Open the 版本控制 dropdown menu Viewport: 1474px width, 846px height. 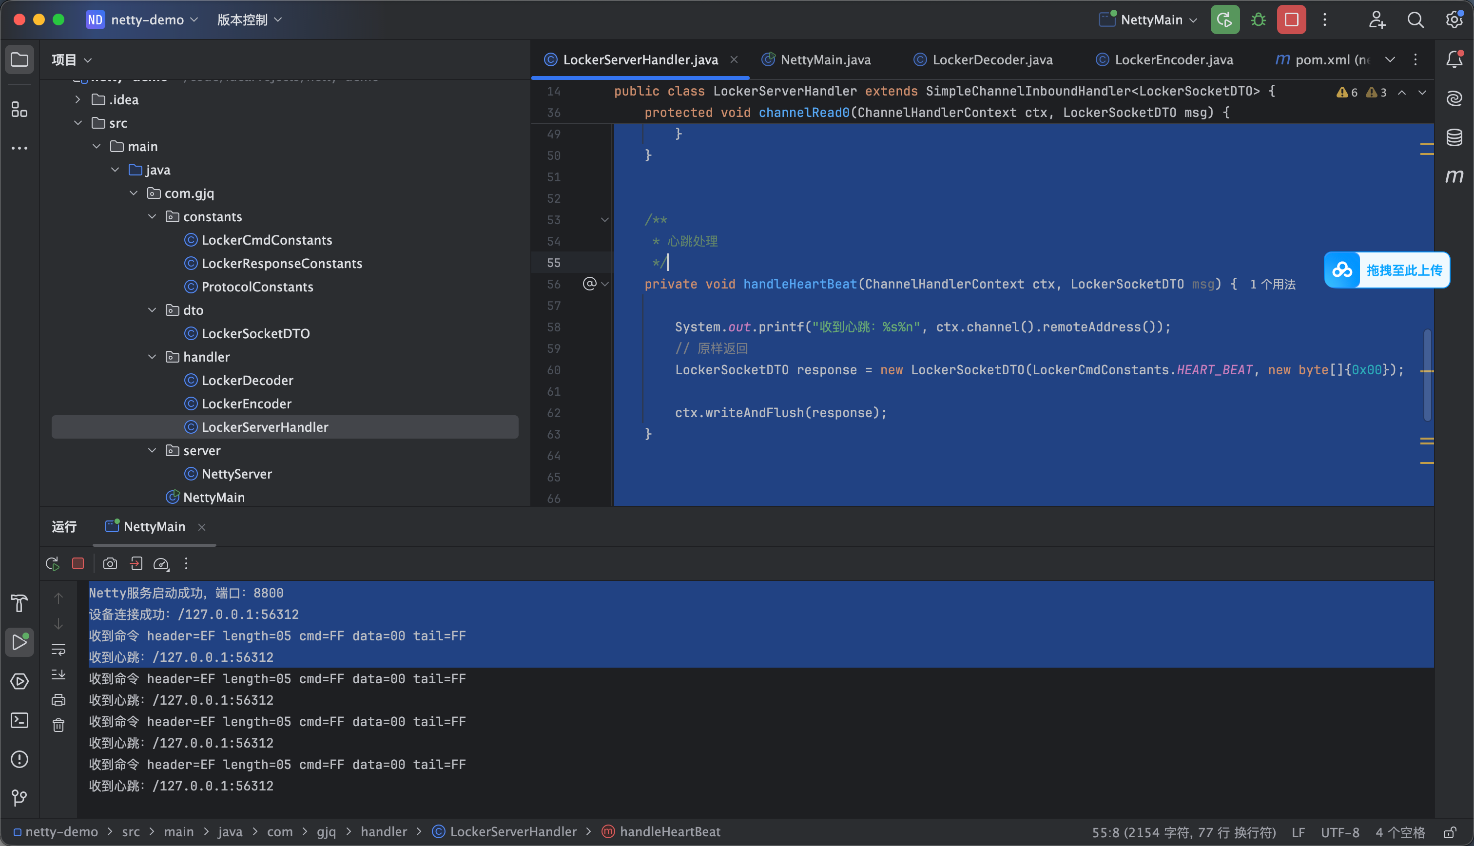[250, 20]
